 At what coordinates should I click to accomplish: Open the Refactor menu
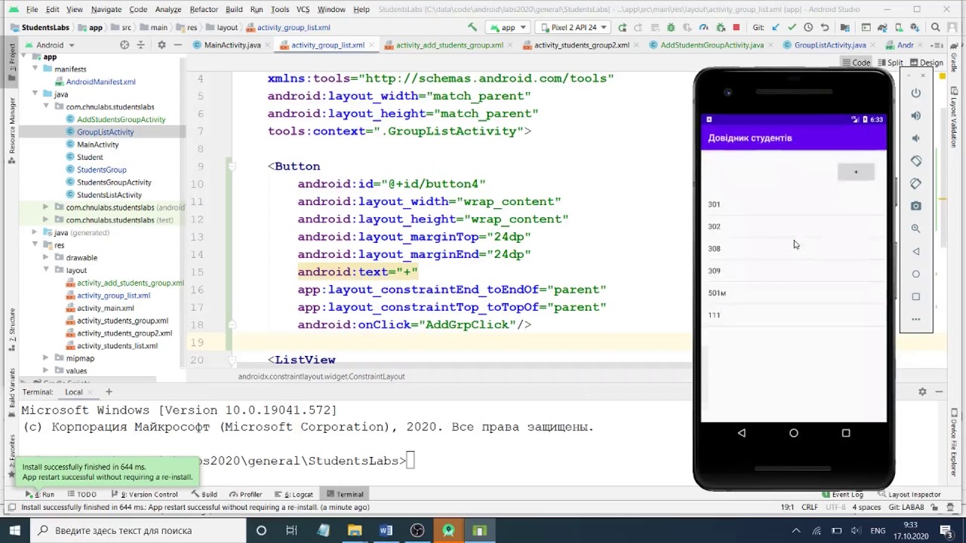[x=204, y=9]
